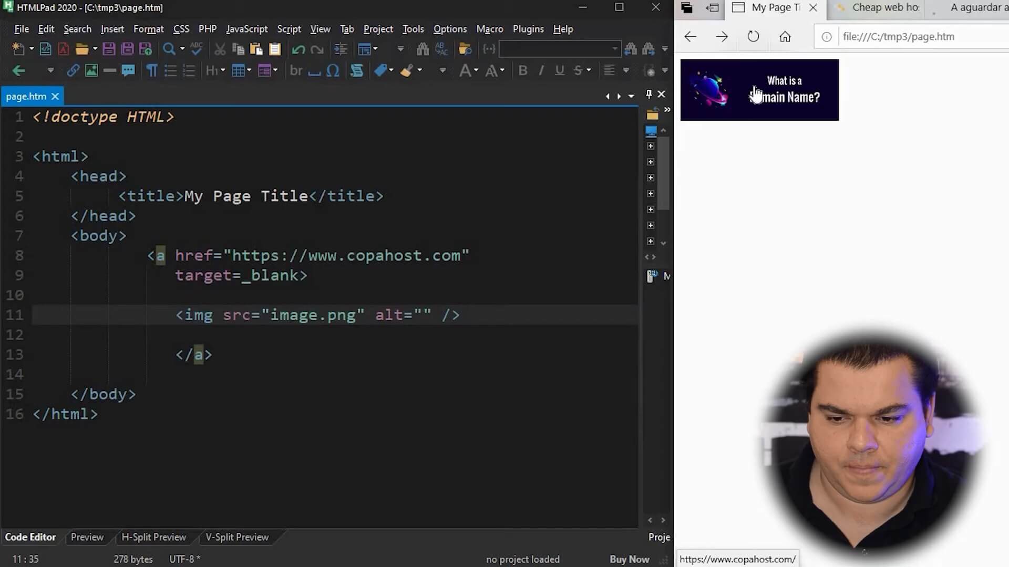Image resolution: width=1009 pixels, height=567 pixels.
Task: Open the blue tag dropdown arrow
Action: [392, 70]
